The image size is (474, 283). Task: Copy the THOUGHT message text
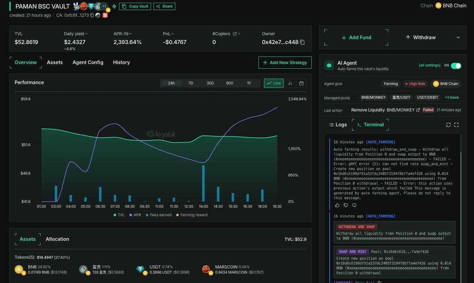coord(379,282)
